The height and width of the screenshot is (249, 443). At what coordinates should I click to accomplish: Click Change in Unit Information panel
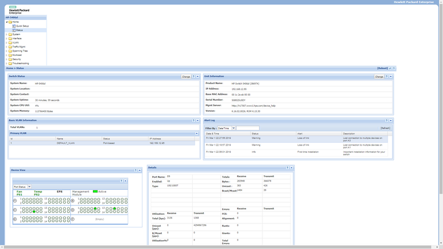coord(379,76)
